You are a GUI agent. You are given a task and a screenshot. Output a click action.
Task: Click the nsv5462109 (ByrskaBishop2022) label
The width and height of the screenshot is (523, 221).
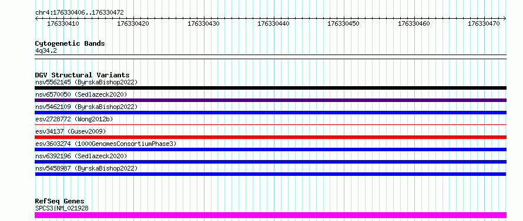(86, 107)
